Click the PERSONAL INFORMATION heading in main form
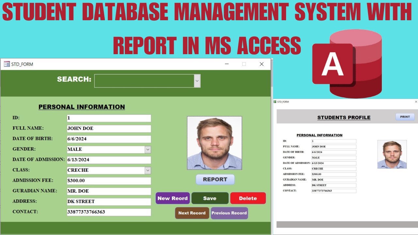This screenshot has height=235, width=418. (x=82, y=107)
